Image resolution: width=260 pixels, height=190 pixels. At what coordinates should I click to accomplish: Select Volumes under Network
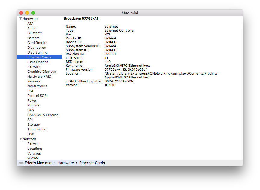pyautogui.click(x=34, y=153)
